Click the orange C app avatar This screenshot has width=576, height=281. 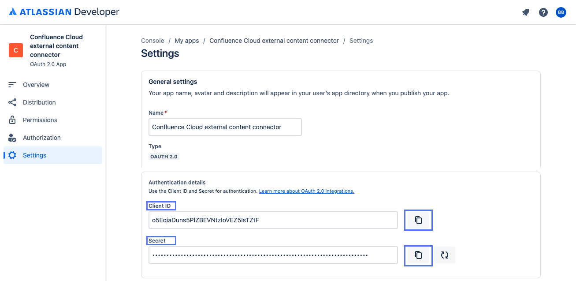pos(16,50)
